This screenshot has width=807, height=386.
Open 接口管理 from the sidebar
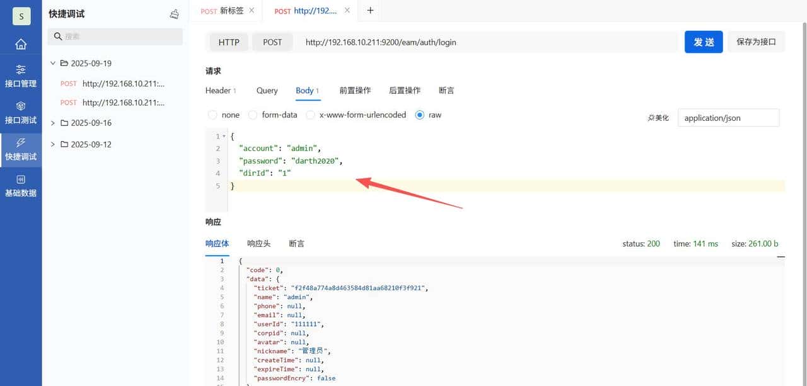[x=21, y=76]
